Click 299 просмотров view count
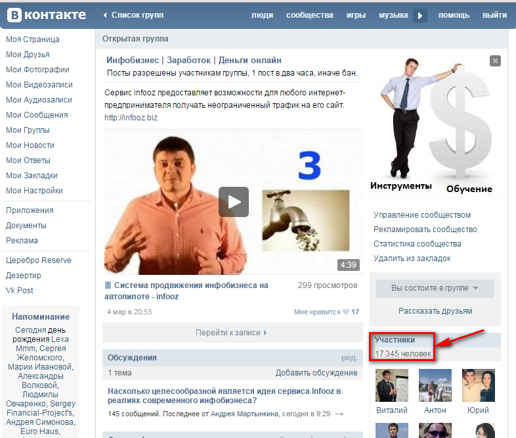This screenshot has width=516, height=438. pos(328,285)
